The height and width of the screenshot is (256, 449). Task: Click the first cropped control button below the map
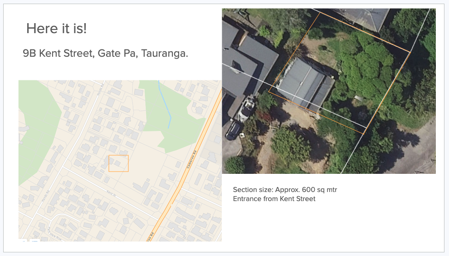point(23,240)
